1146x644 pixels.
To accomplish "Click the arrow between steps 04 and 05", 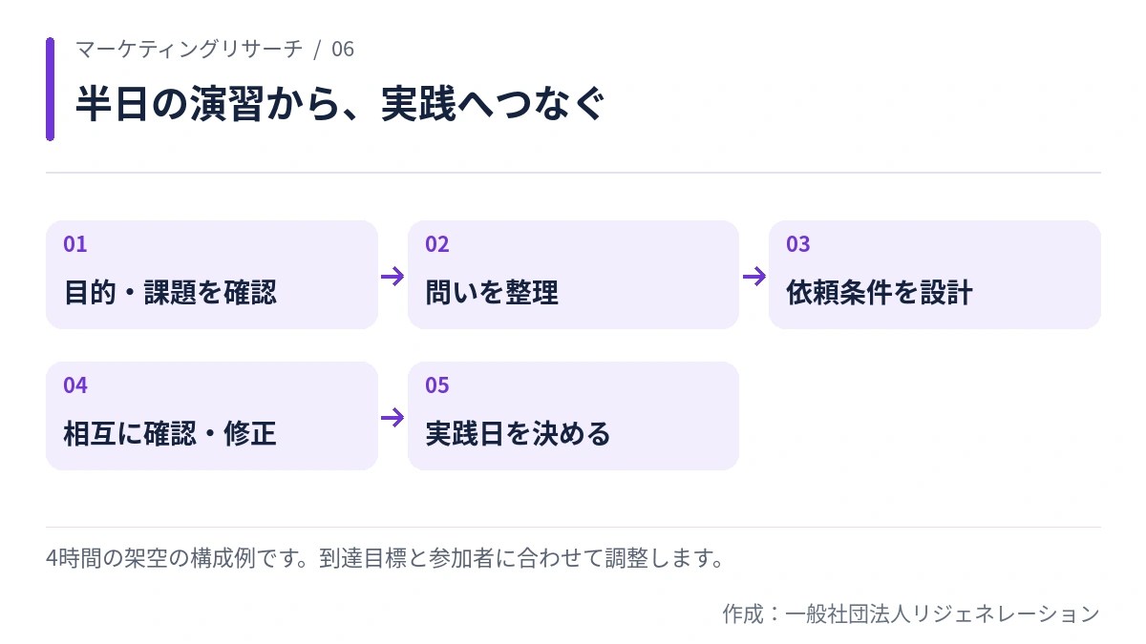I will [393, 417].
